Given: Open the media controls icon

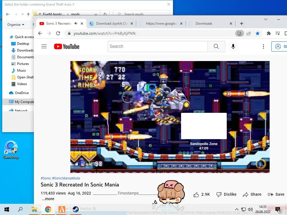Looking at the screenshot, I should pyautogui.click(x=277, y=33).
